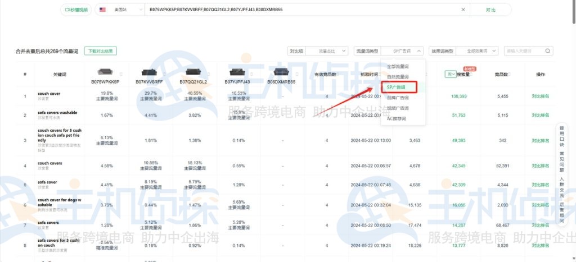Click the 操作 column header

(541, 75)
